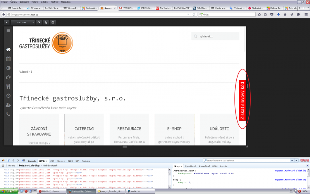310x194 pixels.
Task: Click the half-circle contrast icon in sidebar
Action: pos(8,68)
